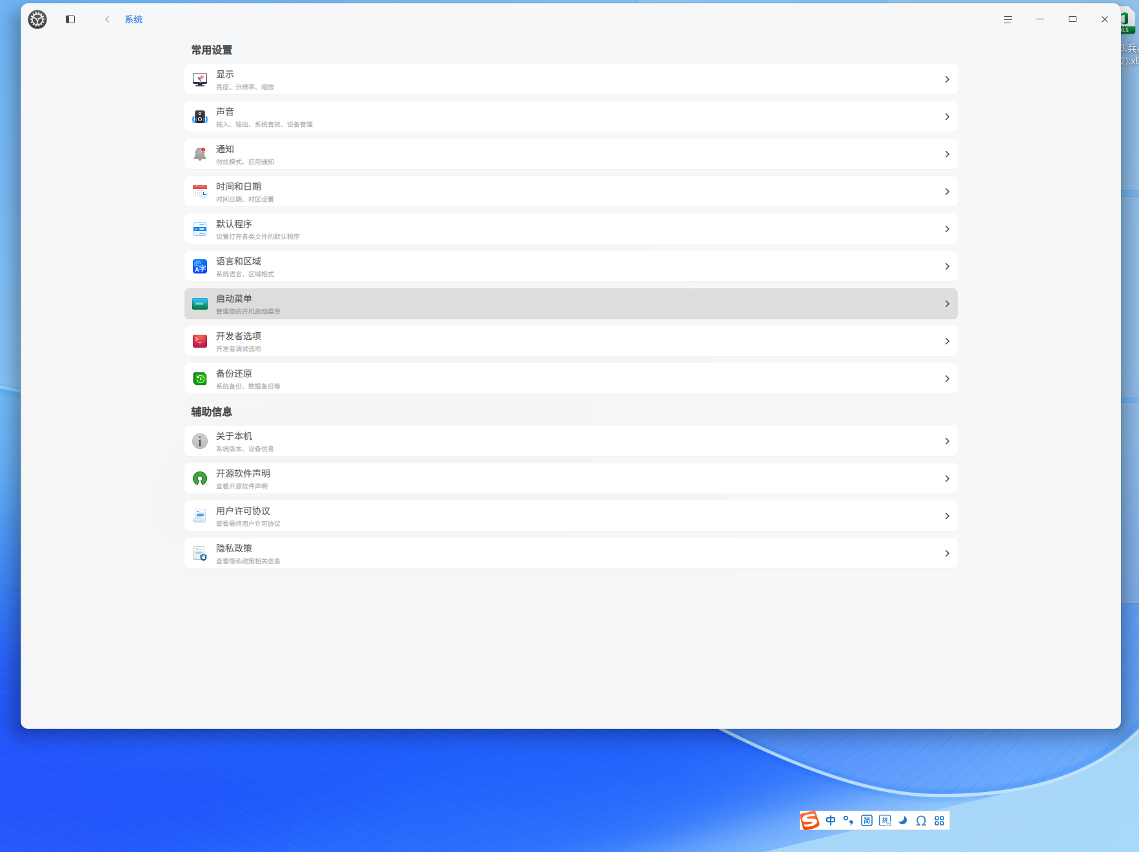Click subtitle 勿扰模式、应用通知

[245, 162]
